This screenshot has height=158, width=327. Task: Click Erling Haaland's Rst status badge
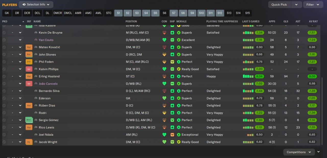29,76
